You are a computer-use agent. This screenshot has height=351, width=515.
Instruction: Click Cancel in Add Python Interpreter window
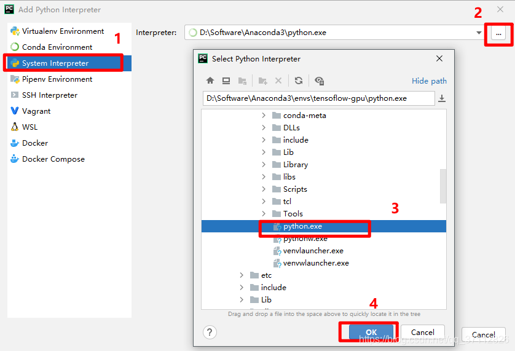click(484, 334)
